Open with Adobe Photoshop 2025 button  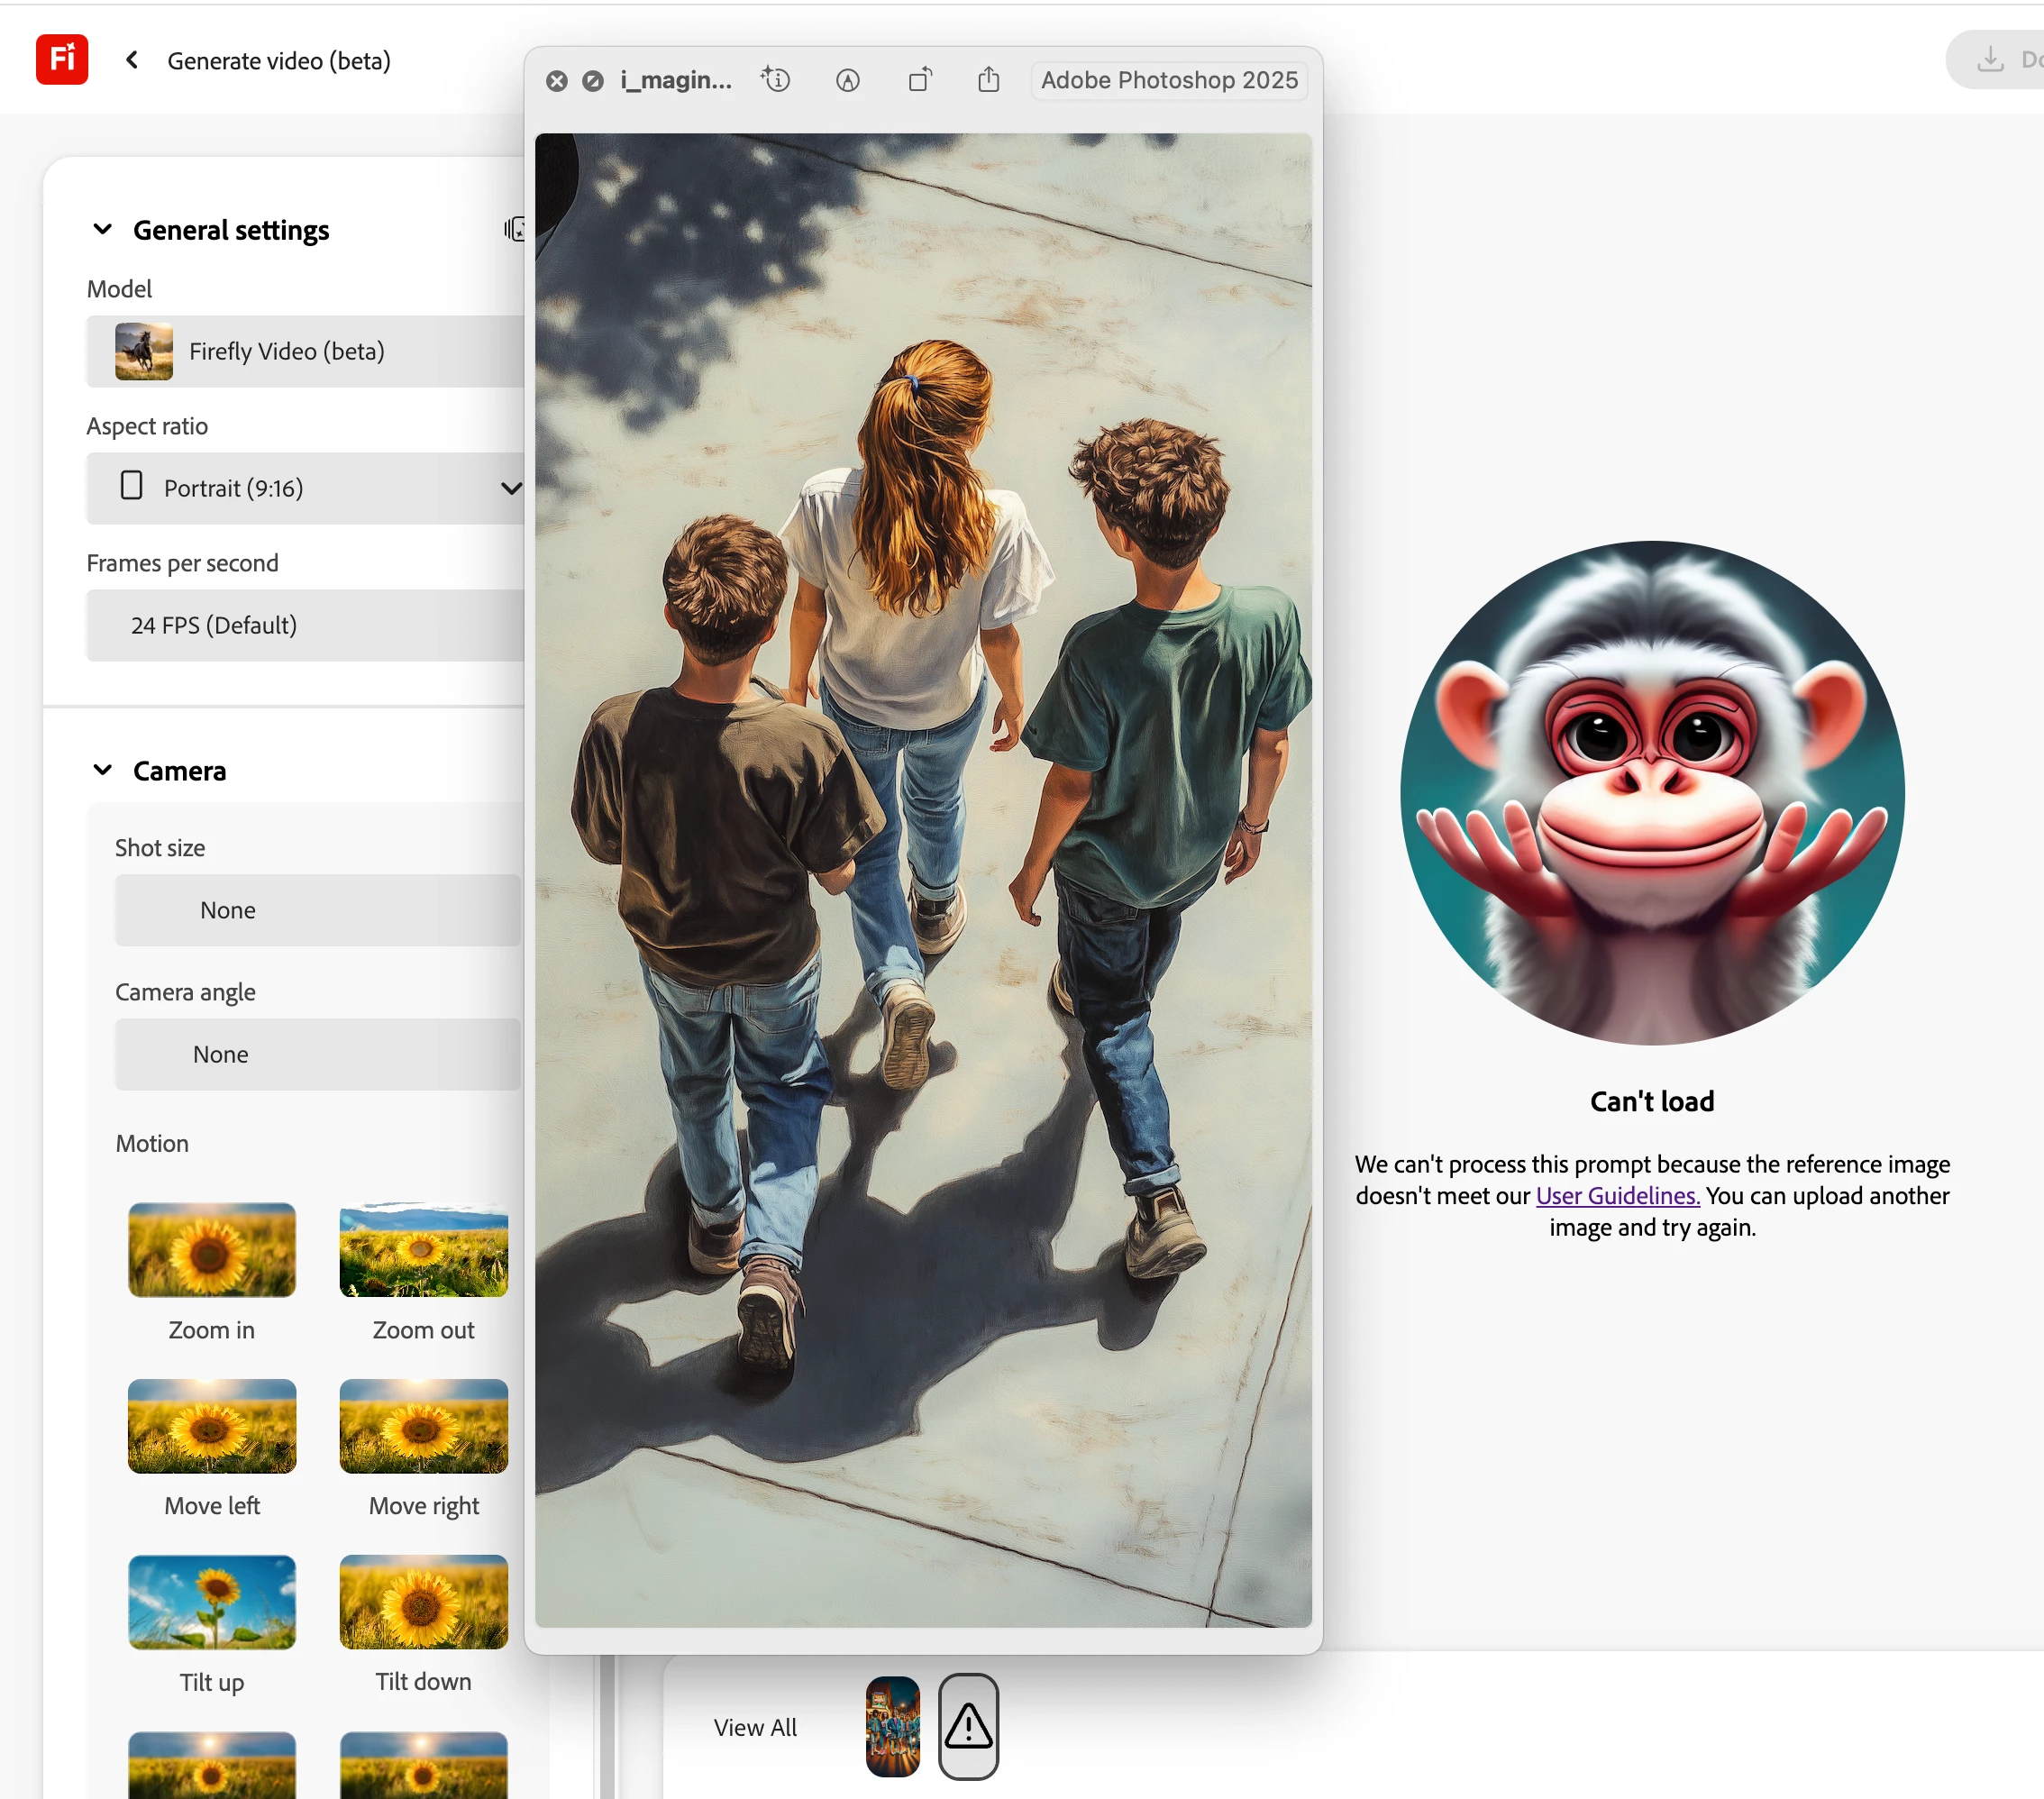coord(1169,80)
